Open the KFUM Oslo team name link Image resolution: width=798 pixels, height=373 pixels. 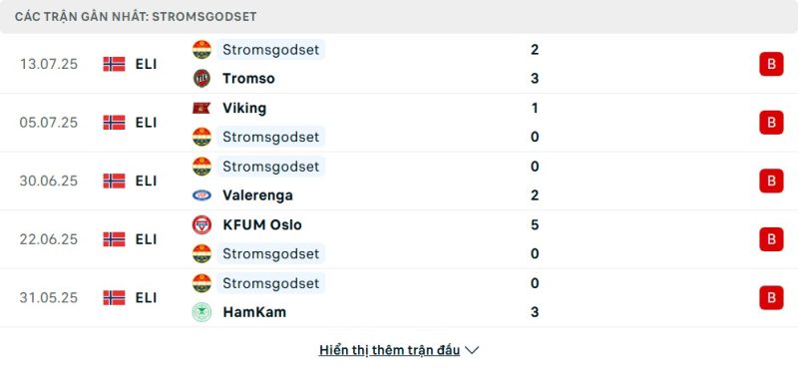262,225
